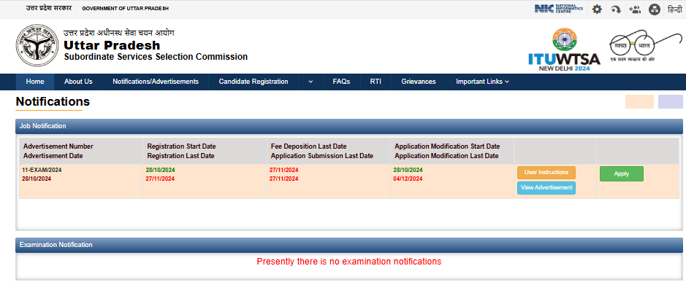Click the Swachh Bharat spectacles logo
Image resolution: width=686 pixels, height=282 pixels.
646,45
